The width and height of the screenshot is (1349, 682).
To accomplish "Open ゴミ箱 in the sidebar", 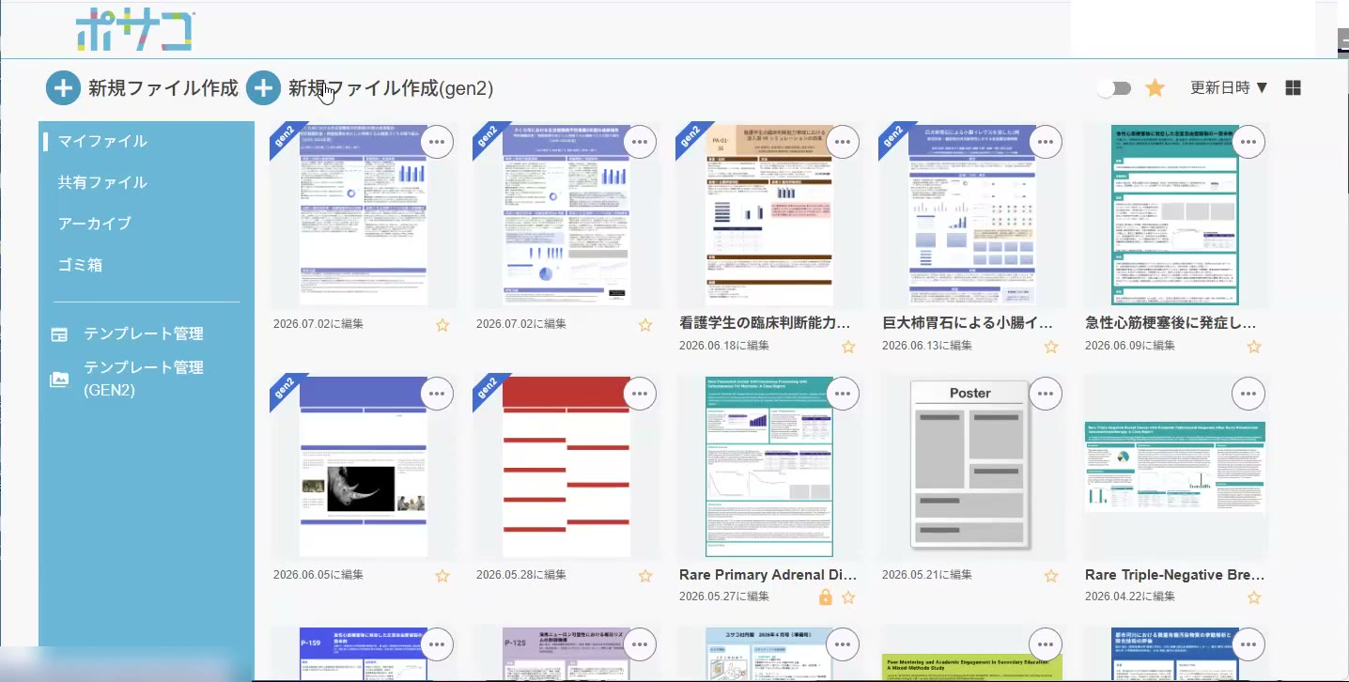I will [80, 265].
